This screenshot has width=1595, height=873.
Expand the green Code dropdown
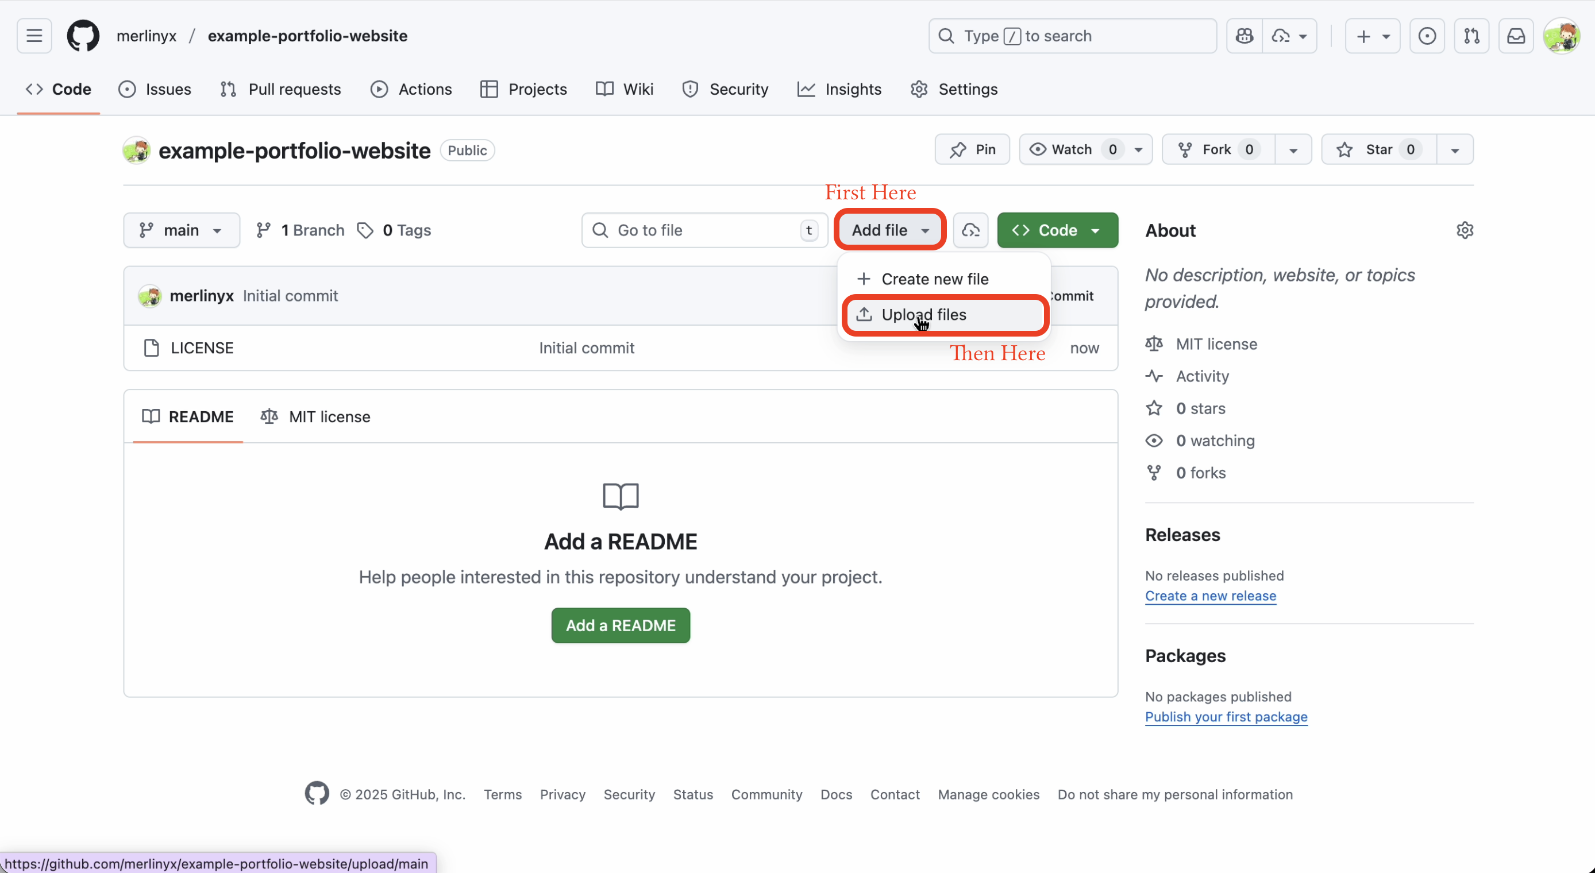pos(1058,230)
